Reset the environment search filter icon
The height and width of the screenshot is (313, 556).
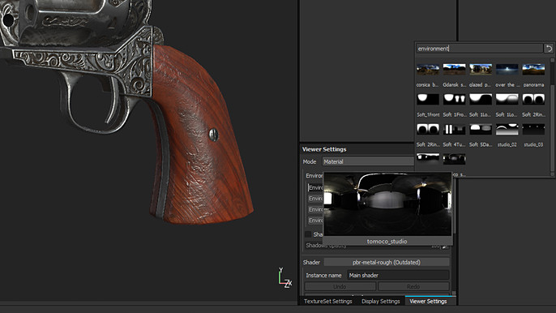point(549,49)
